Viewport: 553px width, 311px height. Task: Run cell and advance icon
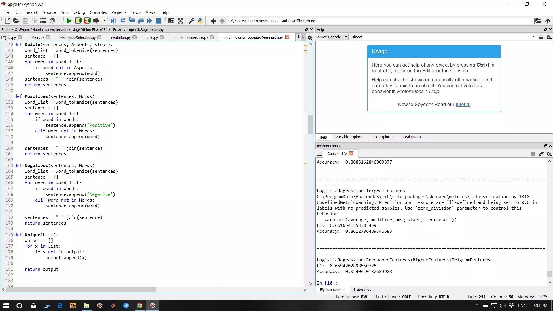[88, 21]
